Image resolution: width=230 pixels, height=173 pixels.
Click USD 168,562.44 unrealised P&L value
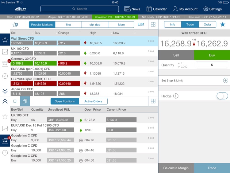tap(61, 140)
